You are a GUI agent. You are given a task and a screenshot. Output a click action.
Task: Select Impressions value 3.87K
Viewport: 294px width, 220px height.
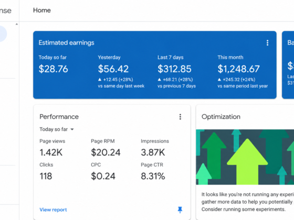pos(153,152)
